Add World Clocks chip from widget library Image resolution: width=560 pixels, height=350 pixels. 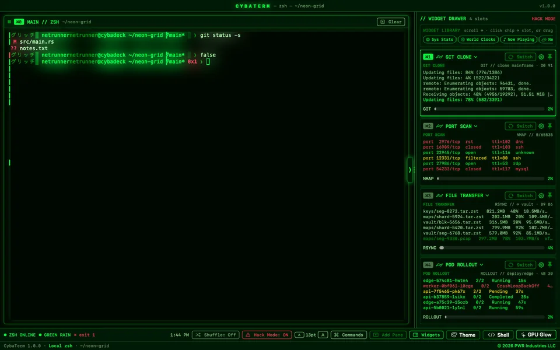pyautogui.click(x=478, y=39)
